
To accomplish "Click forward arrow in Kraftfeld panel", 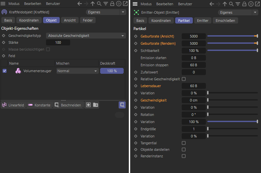I will (x=86, y=4).
